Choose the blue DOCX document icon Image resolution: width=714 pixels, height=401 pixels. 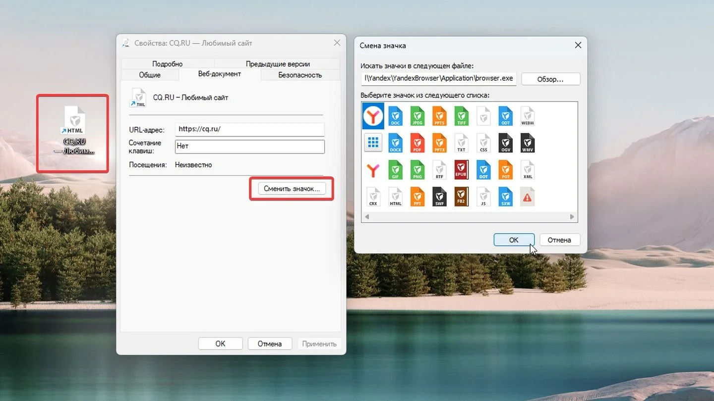click(x=396, y=143)
